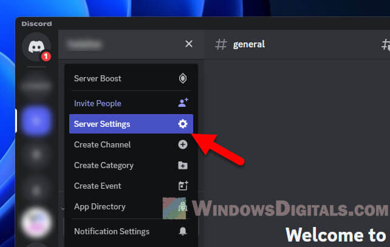
Task: Choose the Create Category option
Action: pyautogui.click(x=131, y=165)
